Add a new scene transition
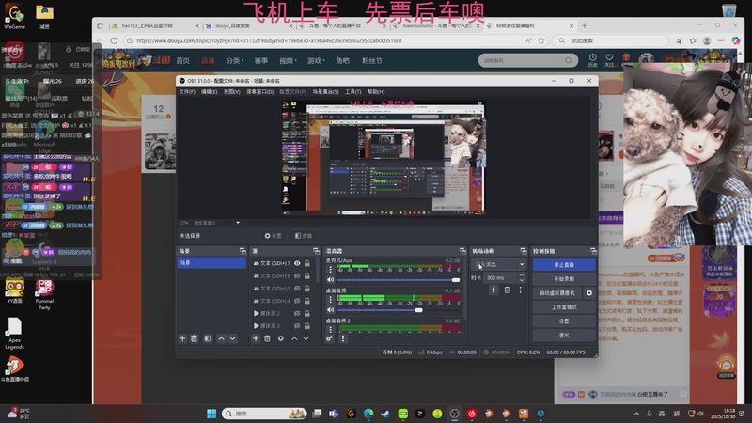 point(493,290)
